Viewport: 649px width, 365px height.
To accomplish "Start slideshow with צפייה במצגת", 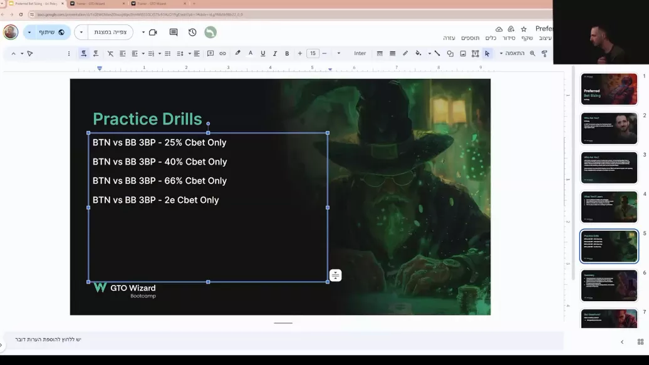I will 110,33.
